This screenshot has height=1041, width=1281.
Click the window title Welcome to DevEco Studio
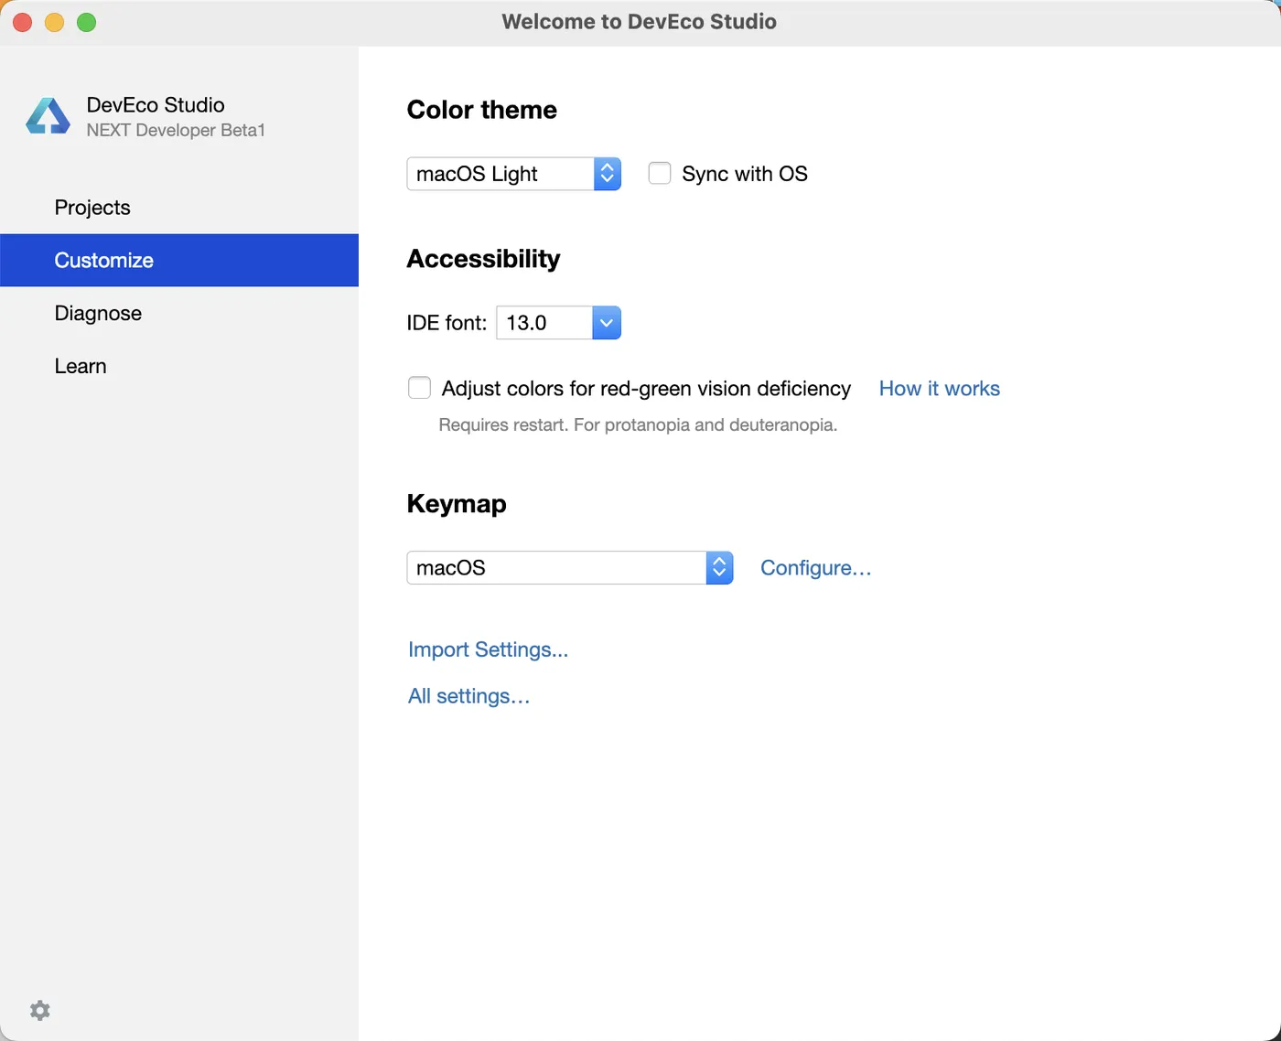click(640, 22)
